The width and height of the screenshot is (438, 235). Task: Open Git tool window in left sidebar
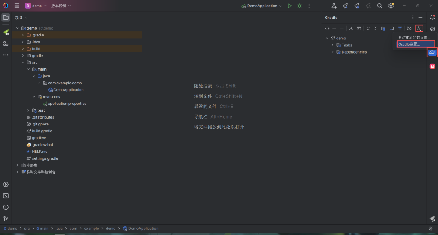(6, 218)
